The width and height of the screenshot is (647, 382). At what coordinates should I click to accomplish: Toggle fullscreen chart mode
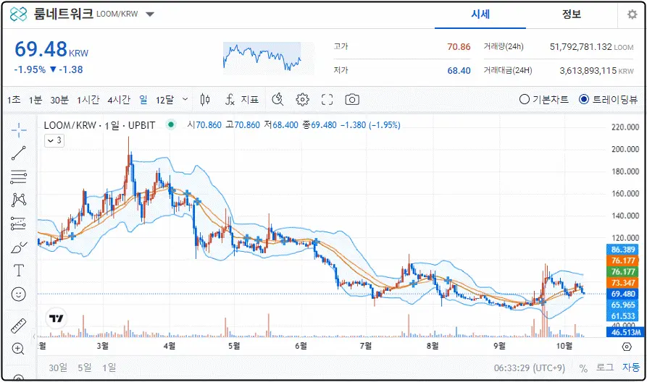pos(327,99)
